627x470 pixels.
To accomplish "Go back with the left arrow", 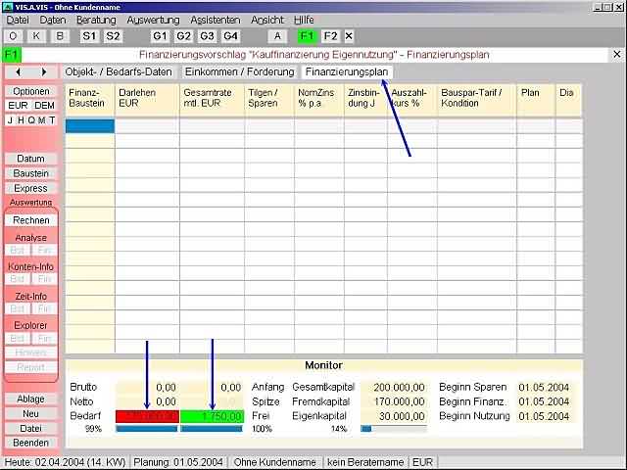I will (x=18, y=71).
